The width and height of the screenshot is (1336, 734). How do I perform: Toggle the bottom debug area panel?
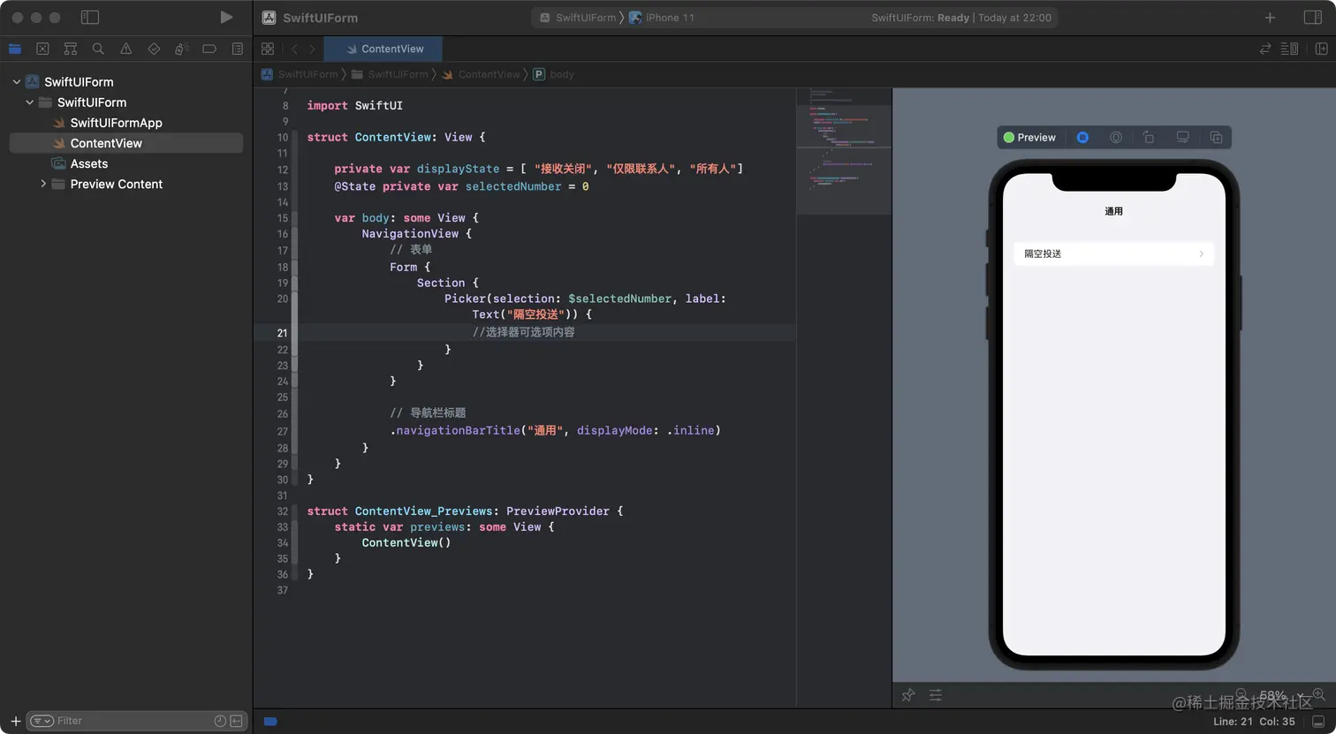click(x=1318, y=722)
